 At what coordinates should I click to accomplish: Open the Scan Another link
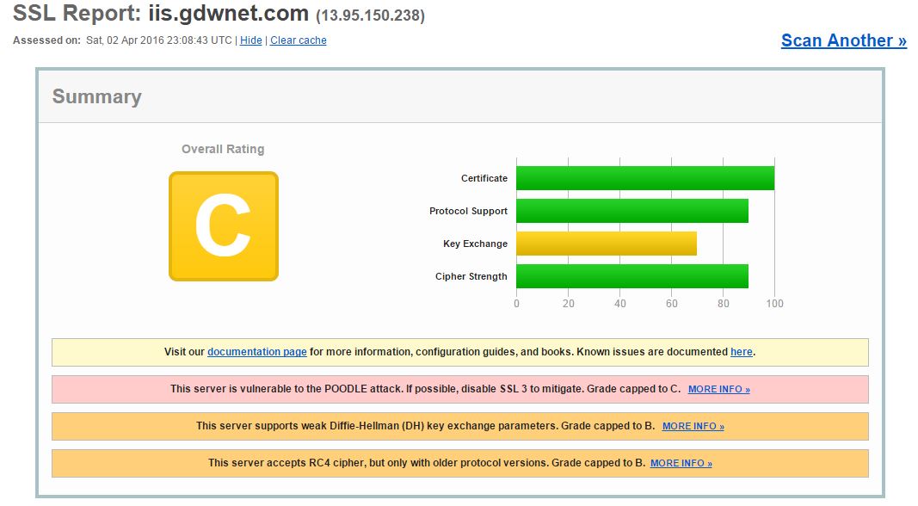pyautogui.click(x=844, y=40)
